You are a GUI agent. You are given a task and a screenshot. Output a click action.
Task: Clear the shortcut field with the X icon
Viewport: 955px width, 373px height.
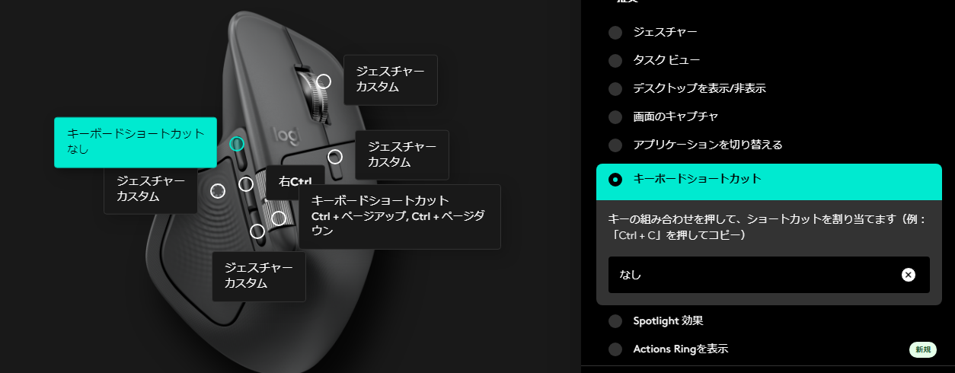point(908,275)
